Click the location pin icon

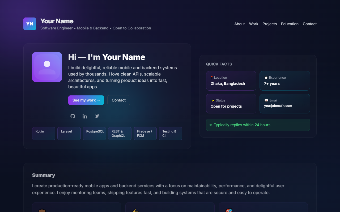click(x=212, y=77)
